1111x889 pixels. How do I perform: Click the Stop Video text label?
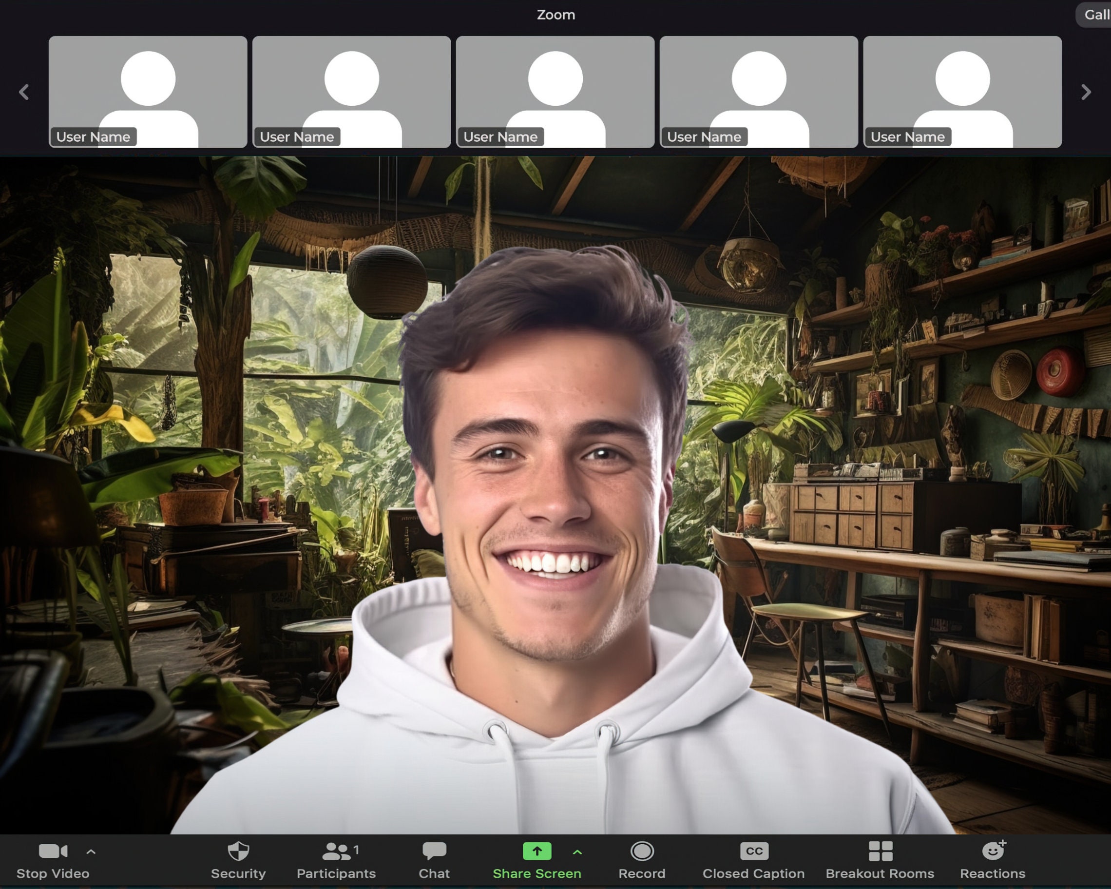(x=53, y=873)
